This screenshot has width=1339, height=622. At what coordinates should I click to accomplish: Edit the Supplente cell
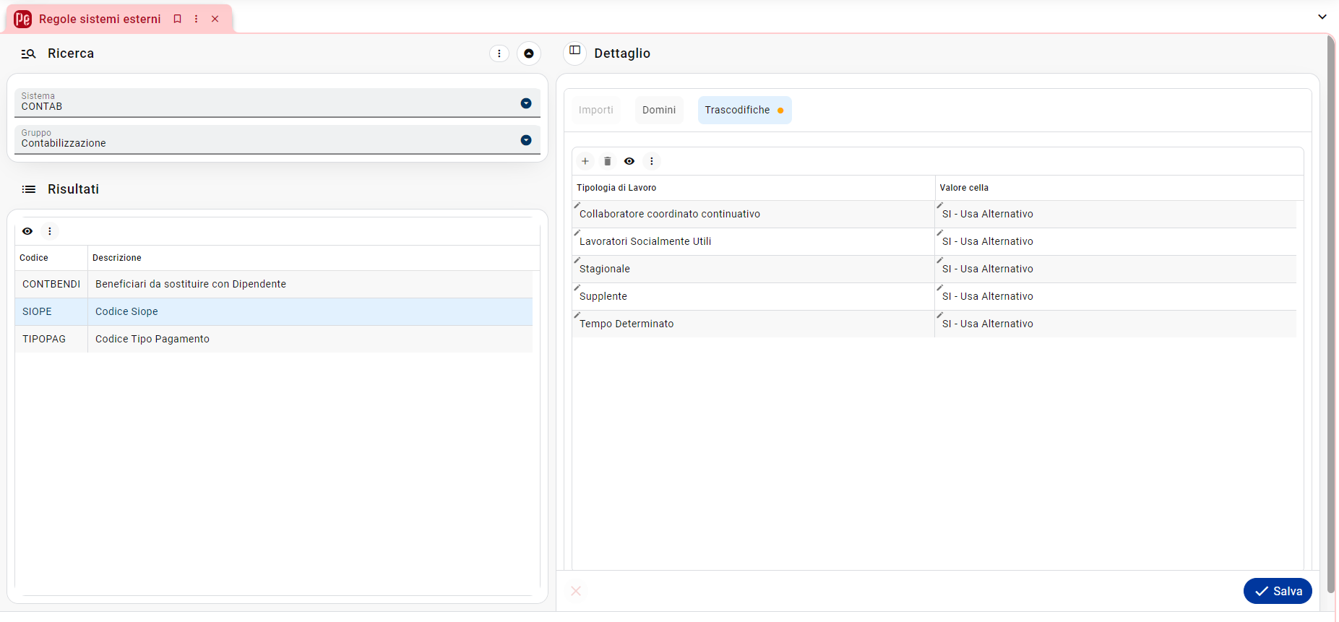pyautogui.click(x=753, y=296)
